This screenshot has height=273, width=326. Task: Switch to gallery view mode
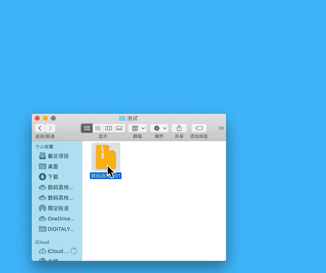[120, 128]
